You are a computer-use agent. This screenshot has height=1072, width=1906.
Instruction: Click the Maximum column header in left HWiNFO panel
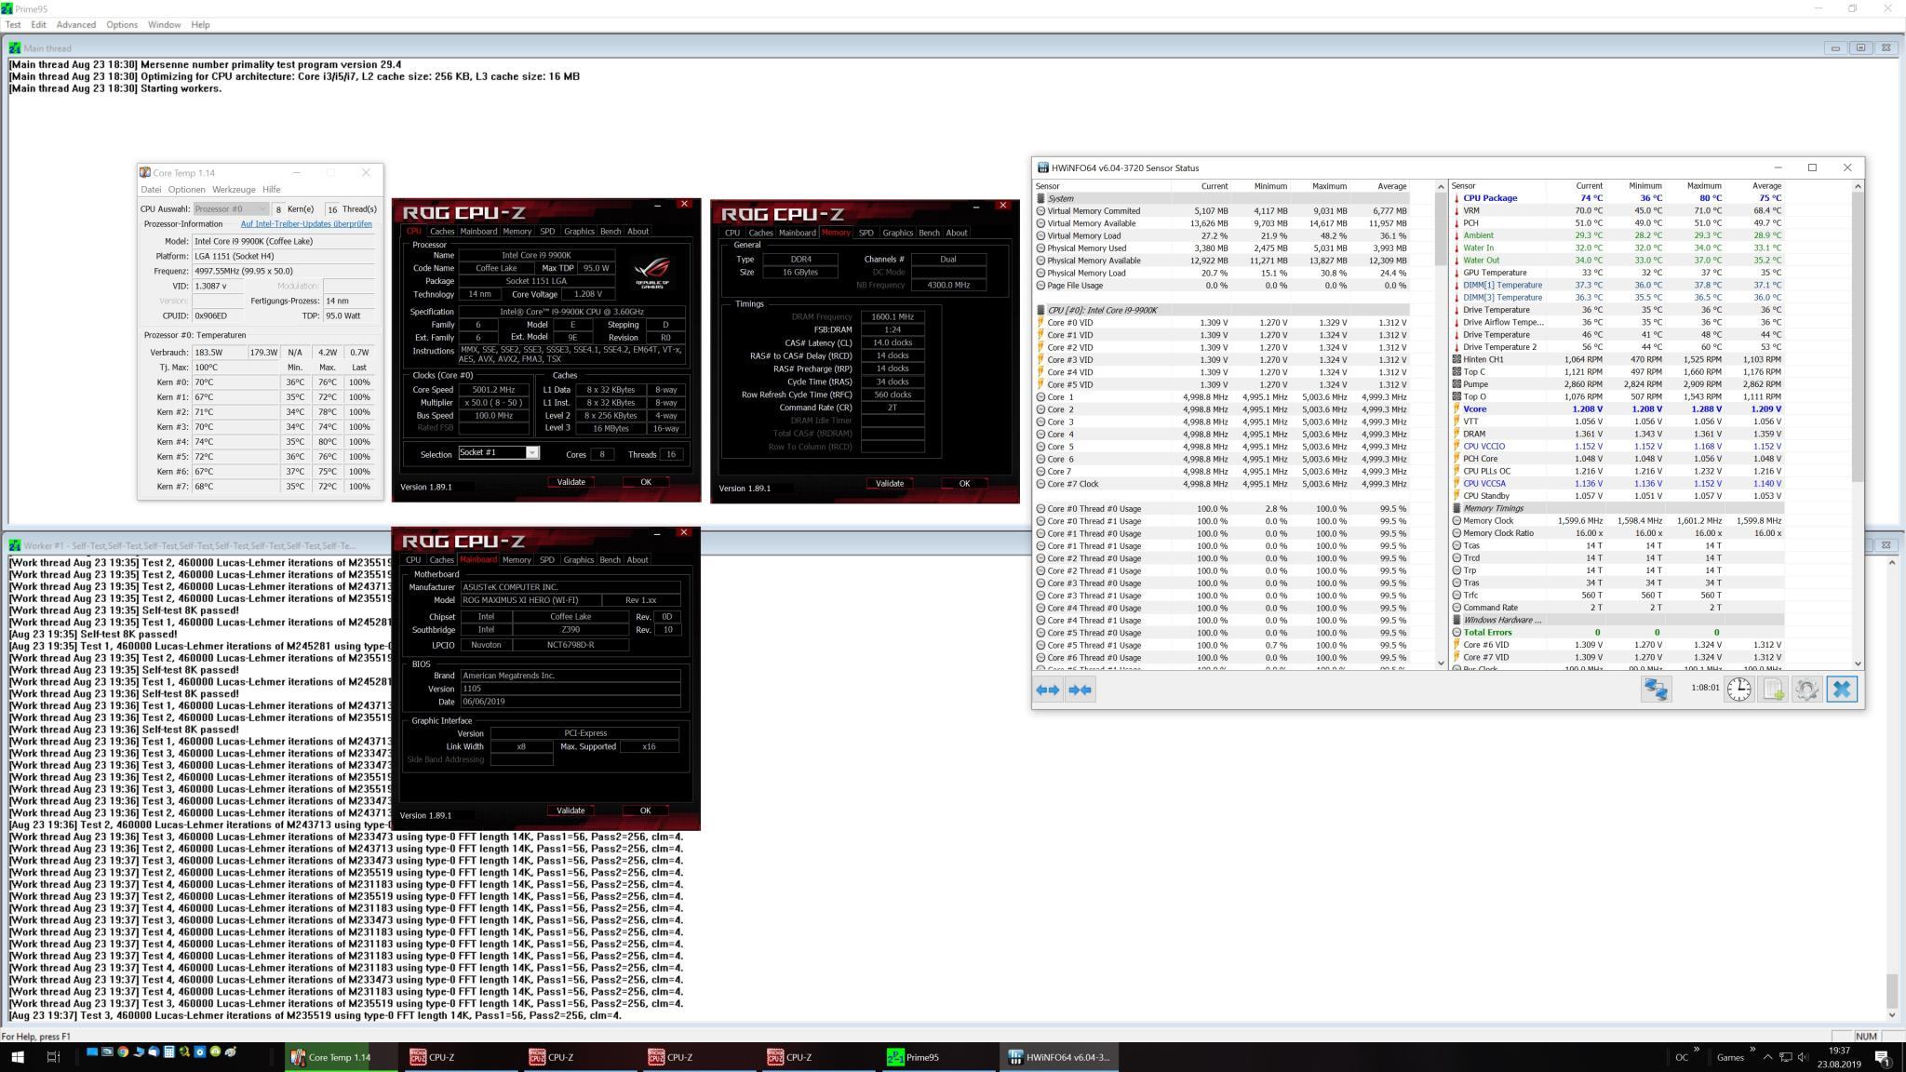[x=1329, y=186]
